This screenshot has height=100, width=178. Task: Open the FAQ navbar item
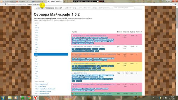coord(80,8)
